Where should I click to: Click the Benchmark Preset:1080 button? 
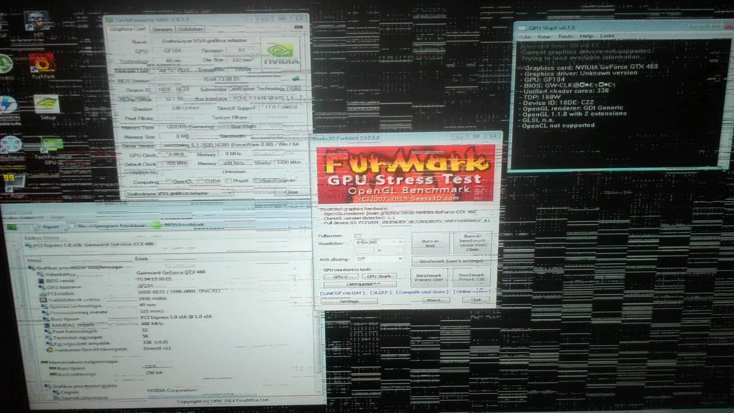429,277
